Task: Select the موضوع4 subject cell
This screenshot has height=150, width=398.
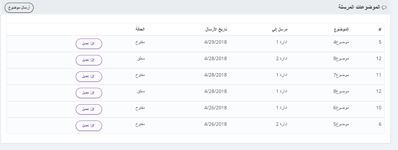Action: coord(341,42)
